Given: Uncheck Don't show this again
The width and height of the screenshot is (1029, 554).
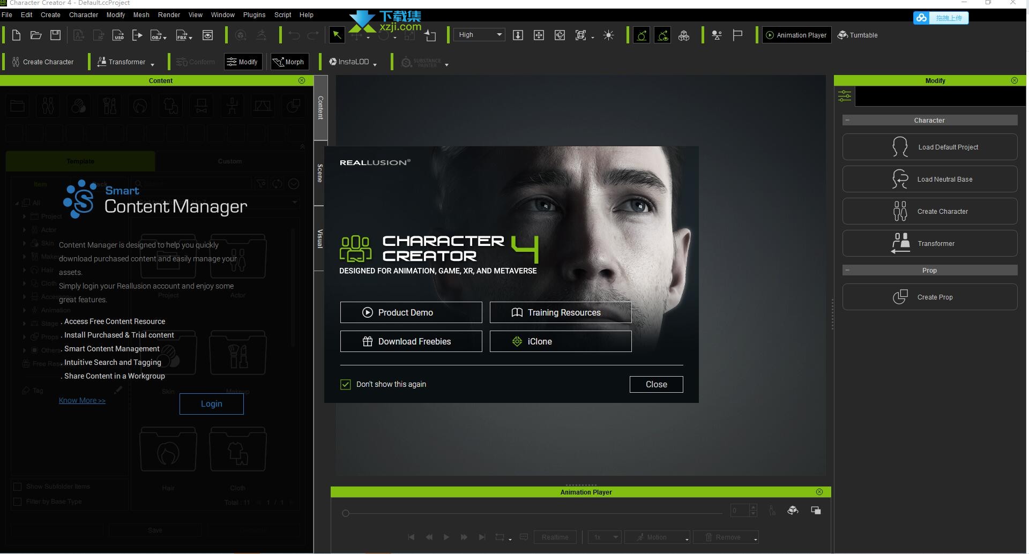Looking at the screenshot, I should point(346,384).
